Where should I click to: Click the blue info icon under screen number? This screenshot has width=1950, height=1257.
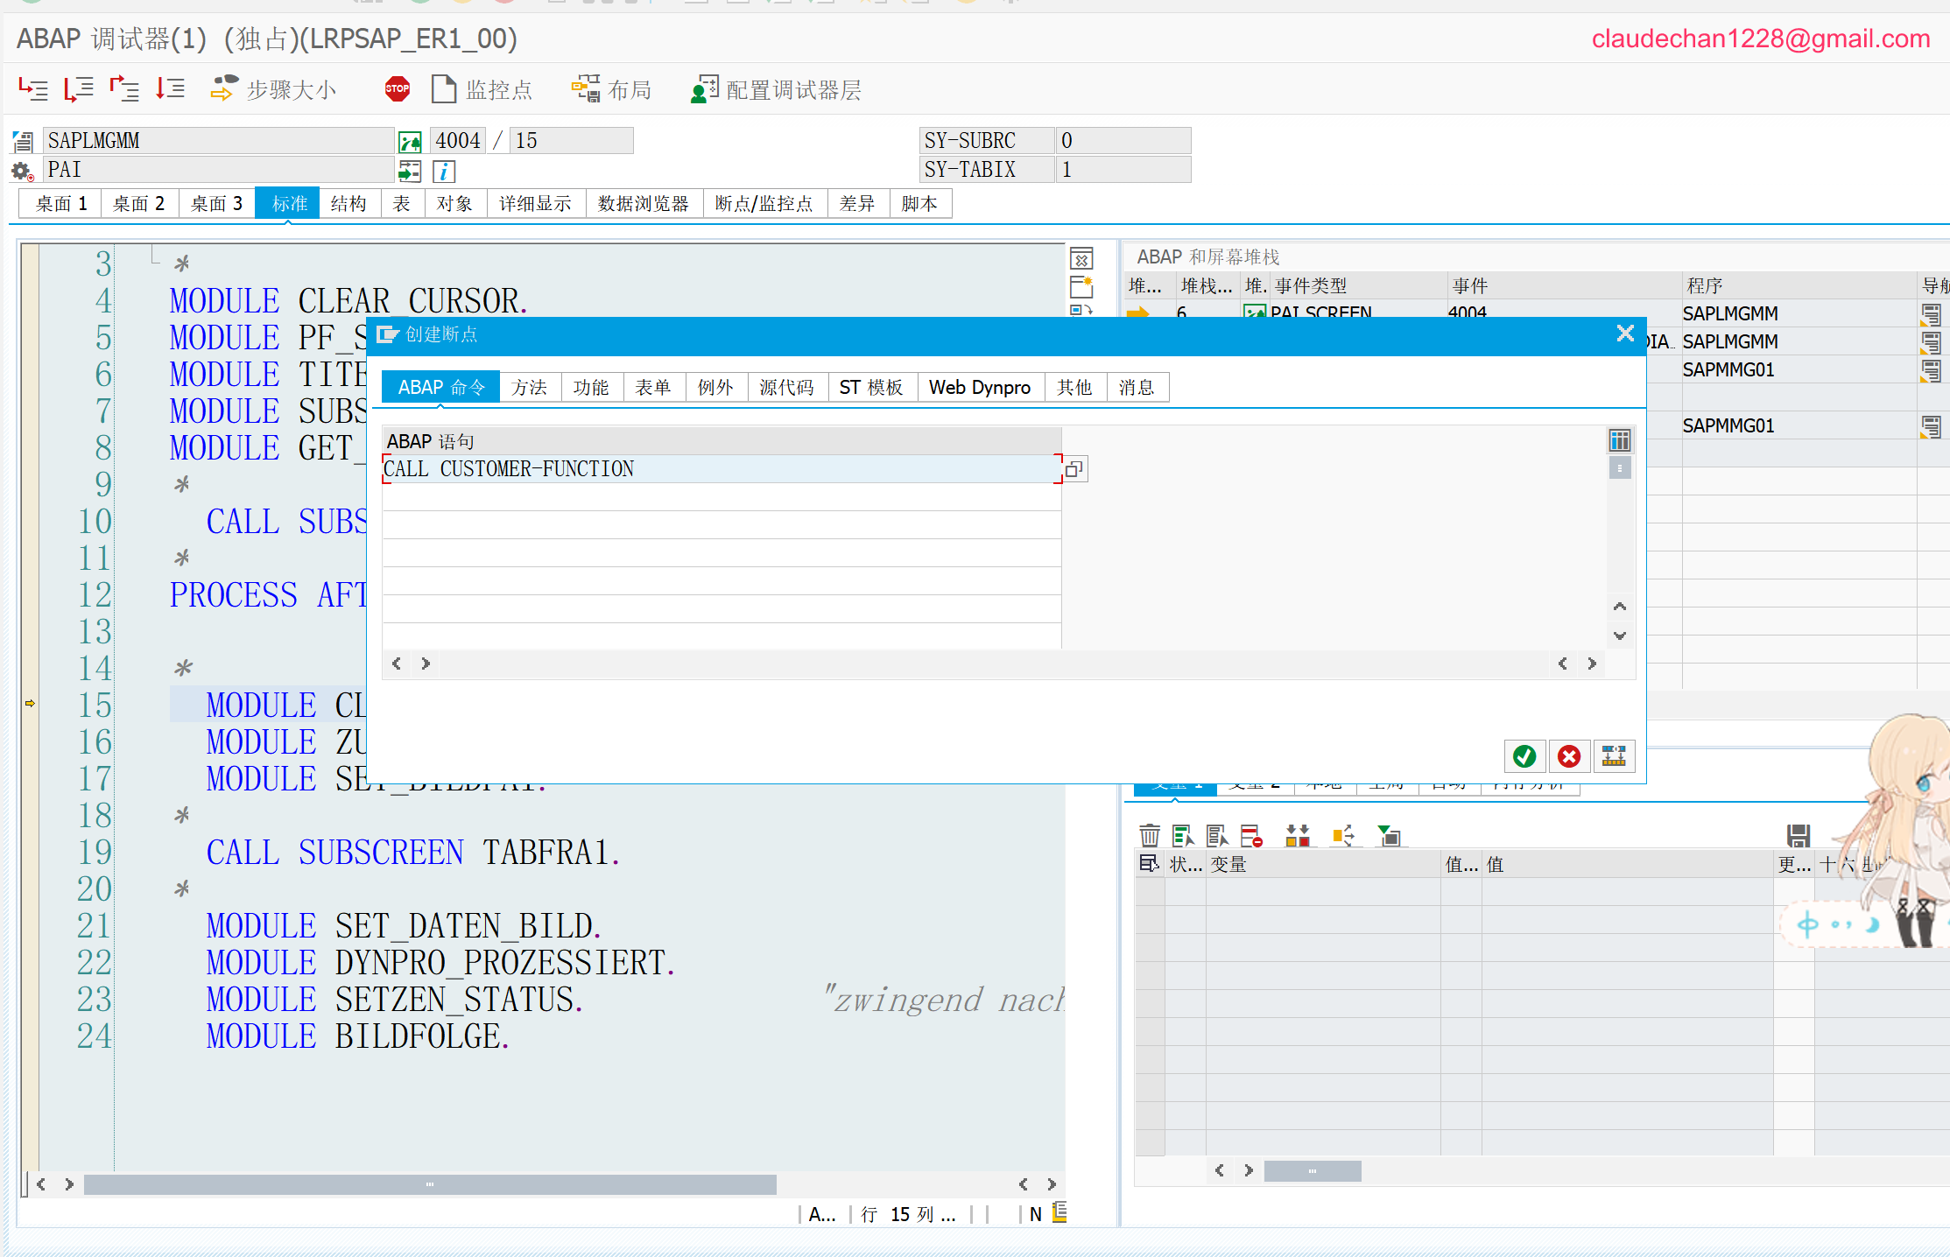[x=444, y=171]
